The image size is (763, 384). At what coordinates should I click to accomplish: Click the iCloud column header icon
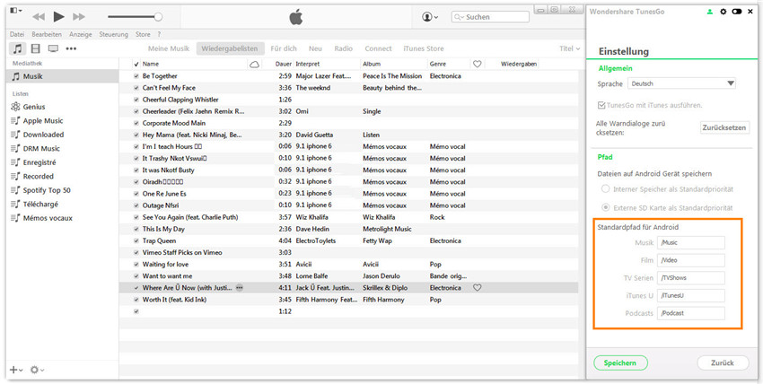[x=254, y=65]
